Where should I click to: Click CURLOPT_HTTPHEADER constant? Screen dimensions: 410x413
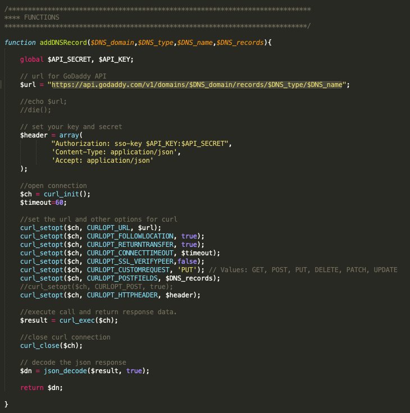coord(122,295)
